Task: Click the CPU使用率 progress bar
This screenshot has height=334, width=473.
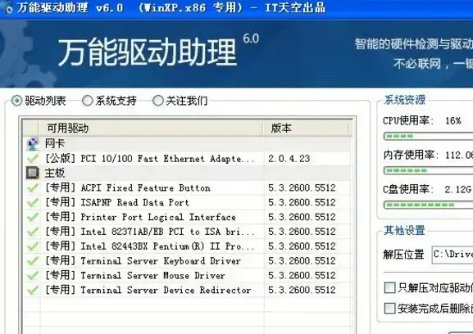Action: [429, 136]
